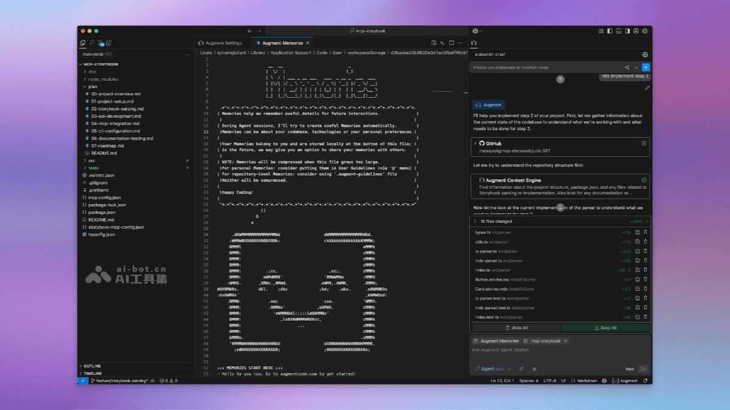
Task: Open the Search view in activity bar
Action: 93,43
